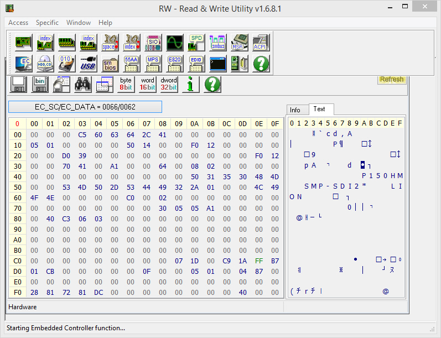The height and width of the screenshot is (338, 441).
Task: Open the Window menu
Action: point(79,23)
